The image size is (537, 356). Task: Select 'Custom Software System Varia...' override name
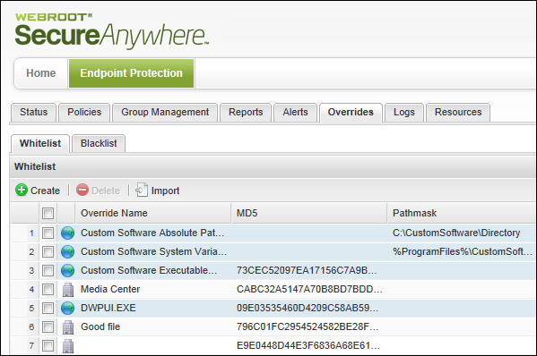154,252
